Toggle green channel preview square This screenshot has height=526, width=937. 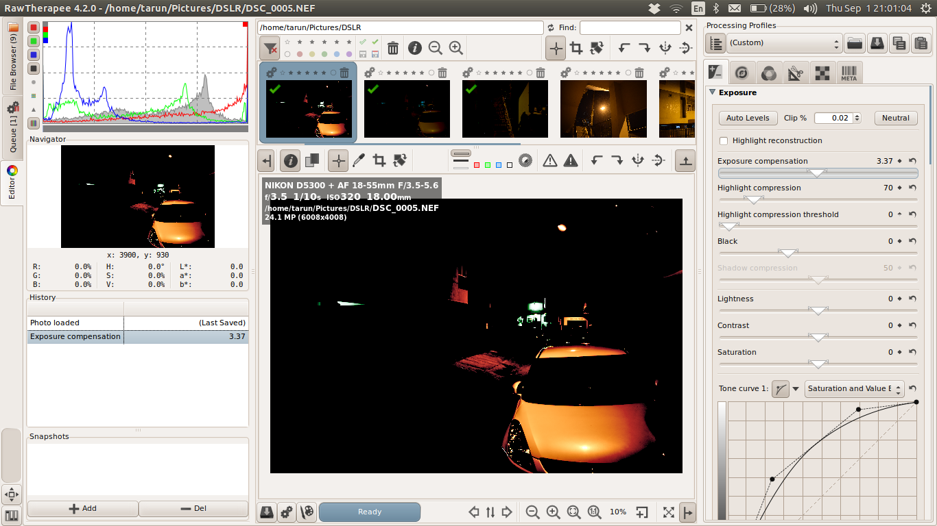pyautogui.click(x=488, y=165)
